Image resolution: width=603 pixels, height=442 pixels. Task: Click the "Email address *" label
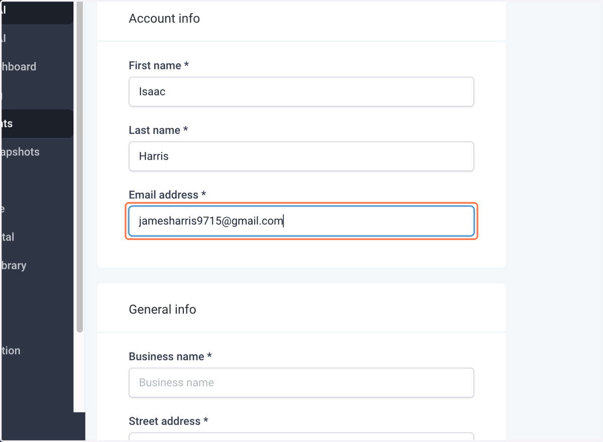click(x=167, y=194)
